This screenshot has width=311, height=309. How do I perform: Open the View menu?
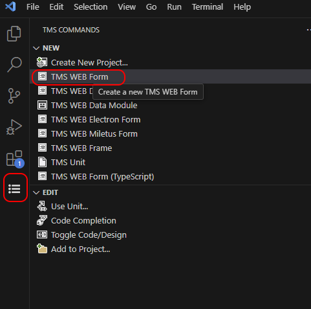coord(127,7)
